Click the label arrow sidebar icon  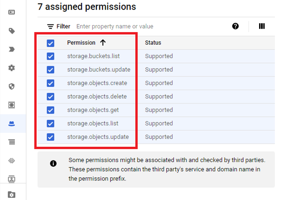(12, 49)
